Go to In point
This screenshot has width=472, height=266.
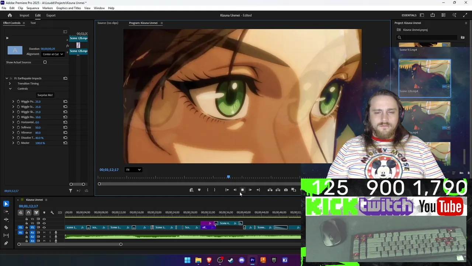(227, 190)
